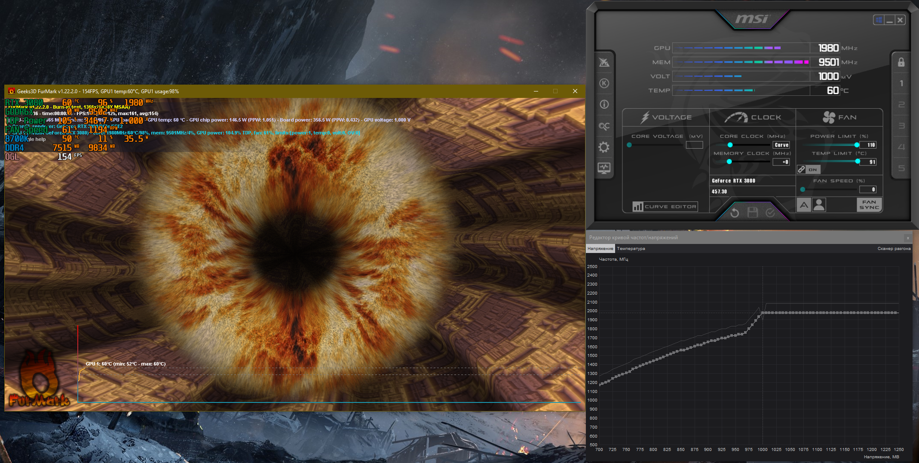This screenshot has width=919, height=463.
Task: Toggle the power/temp limit link ON
Action: (809, 170)
